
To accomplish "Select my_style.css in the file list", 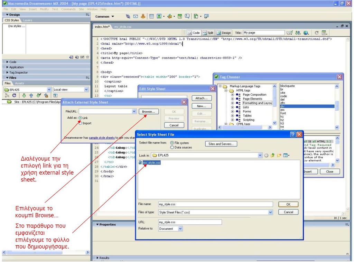I will click(x=149, y=162).
